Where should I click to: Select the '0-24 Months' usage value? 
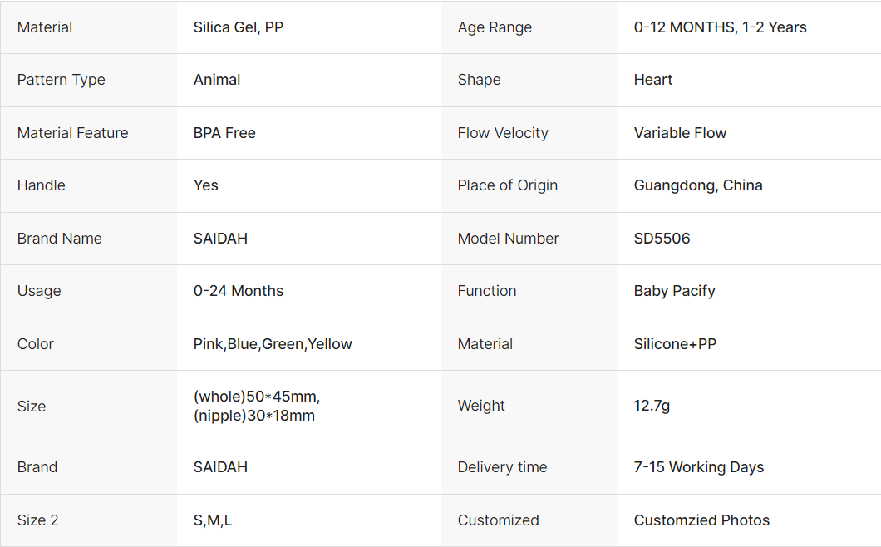[239, 291]
